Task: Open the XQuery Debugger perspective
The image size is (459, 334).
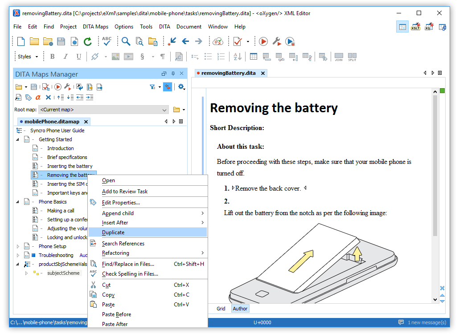Action: (429, 27)
